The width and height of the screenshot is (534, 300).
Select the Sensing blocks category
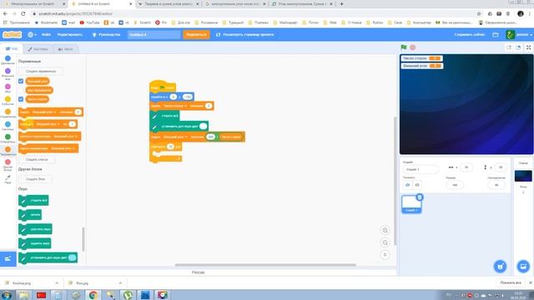point(8,126)
